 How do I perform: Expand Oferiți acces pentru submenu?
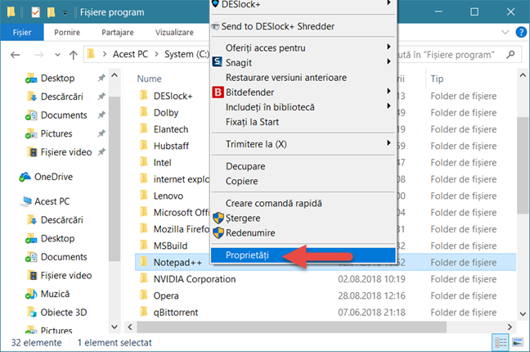pos(303,47)
